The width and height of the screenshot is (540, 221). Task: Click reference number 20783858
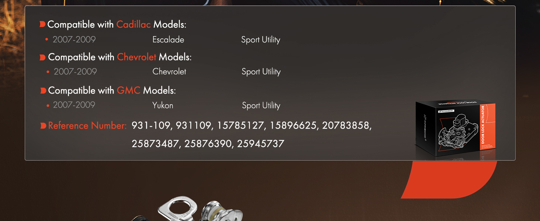click(x=347, y=126)
